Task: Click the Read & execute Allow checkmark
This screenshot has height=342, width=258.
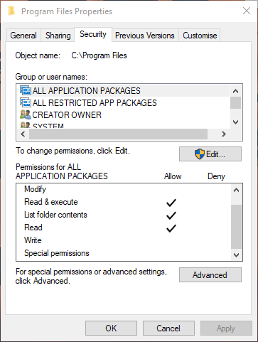Action: 171,203
